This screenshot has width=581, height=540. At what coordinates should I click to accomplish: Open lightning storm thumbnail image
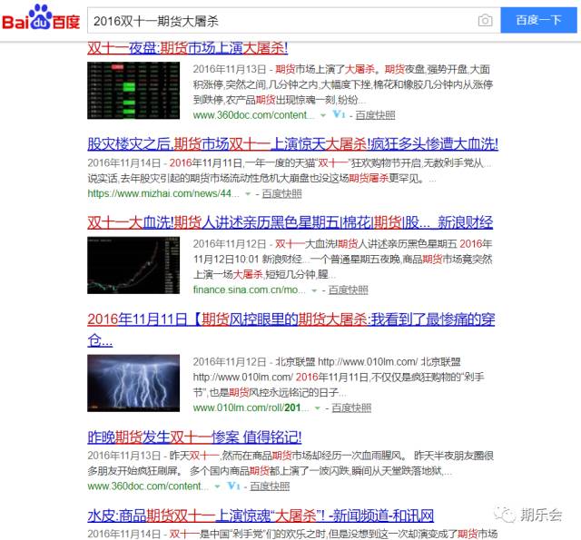click(x=133, y=383)
